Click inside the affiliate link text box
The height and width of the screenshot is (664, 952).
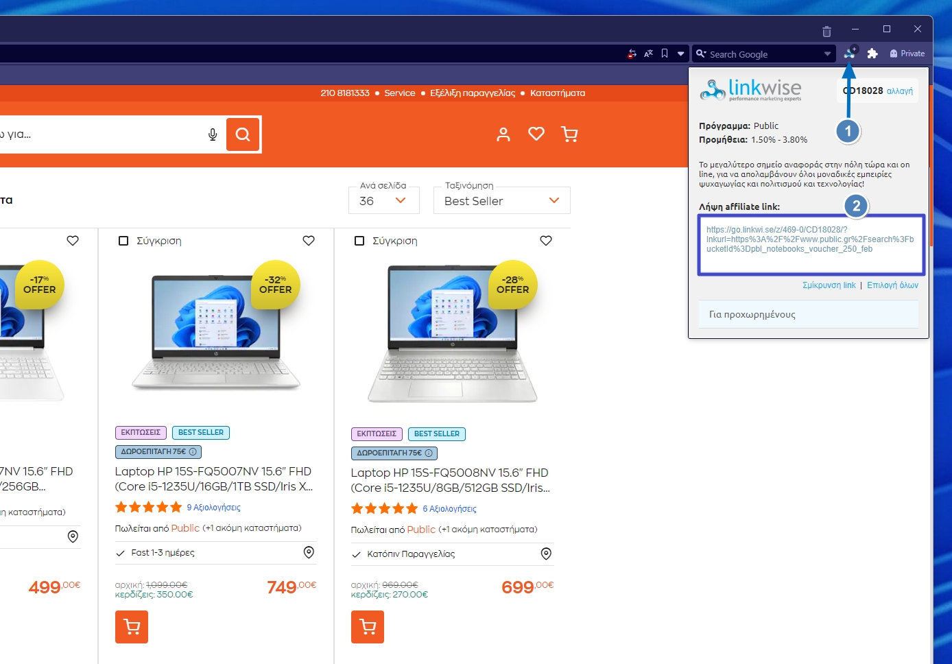(x=811, y=245)
